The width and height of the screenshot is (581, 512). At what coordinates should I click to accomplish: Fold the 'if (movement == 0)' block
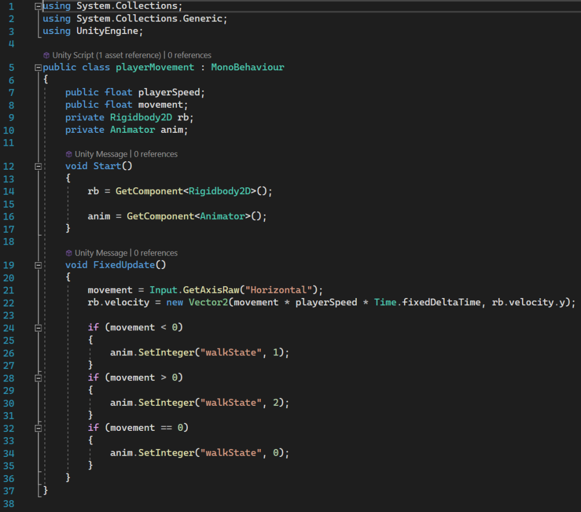(x=38, y=427)
